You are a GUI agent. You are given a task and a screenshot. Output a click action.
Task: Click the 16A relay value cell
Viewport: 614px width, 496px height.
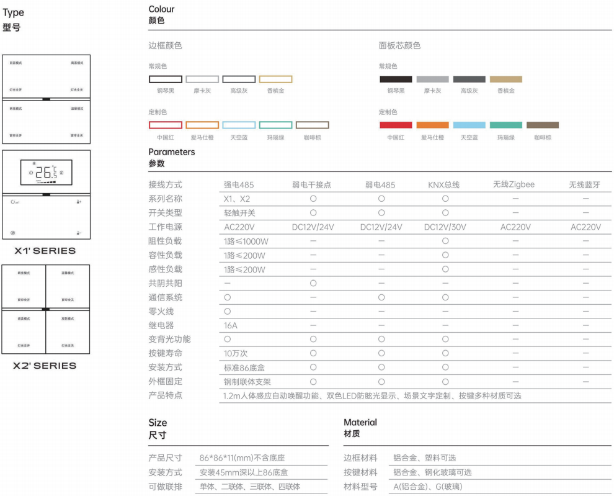coord(231,325)
